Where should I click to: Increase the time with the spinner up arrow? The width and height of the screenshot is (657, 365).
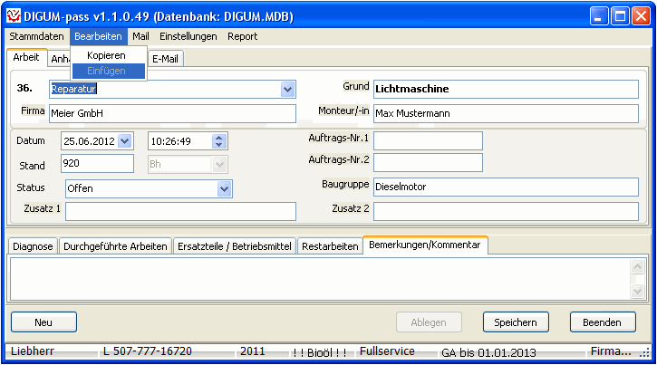pyautogui.click(x=218, y=137)
